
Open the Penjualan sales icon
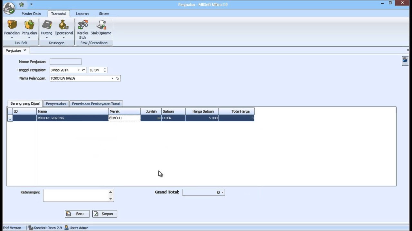[29, 25]
